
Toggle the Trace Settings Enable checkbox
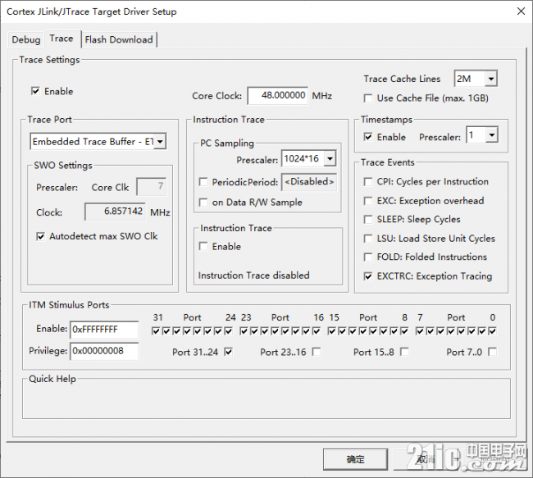[x=35, y=91]
